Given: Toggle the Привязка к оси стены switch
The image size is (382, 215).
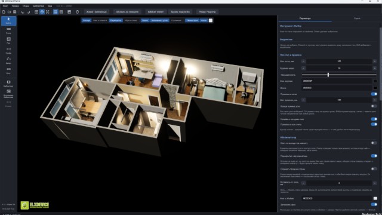Looking at the screenshot, I should click(x=374, y=124).
